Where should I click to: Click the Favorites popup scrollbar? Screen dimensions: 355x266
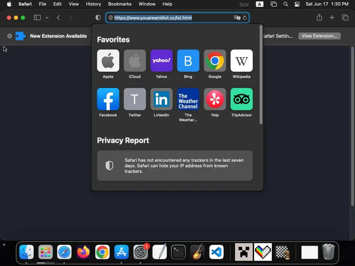coord(261,75)
